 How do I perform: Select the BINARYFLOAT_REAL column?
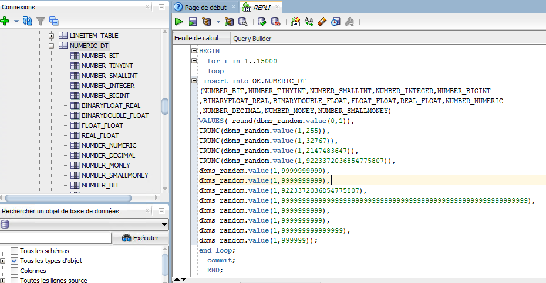click(x=111, y=105)
